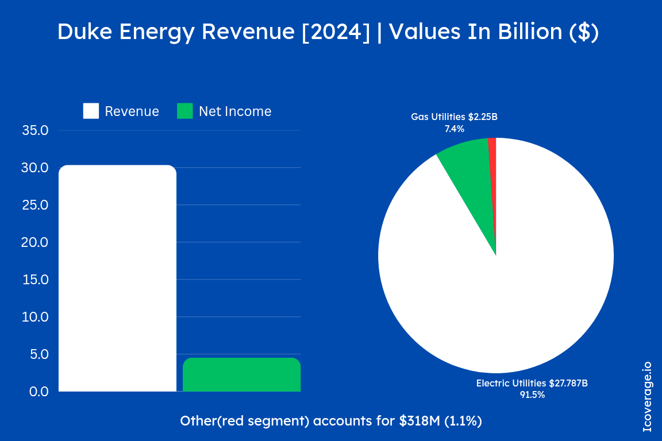Click the 15.0 axis value
Viewport: 662px width, 441px height.
[x=35, y=280]
